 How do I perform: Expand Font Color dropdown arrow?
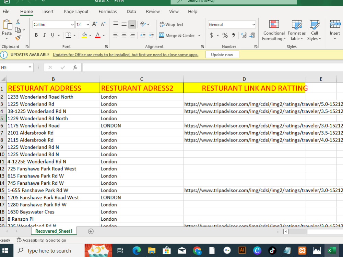104,35
